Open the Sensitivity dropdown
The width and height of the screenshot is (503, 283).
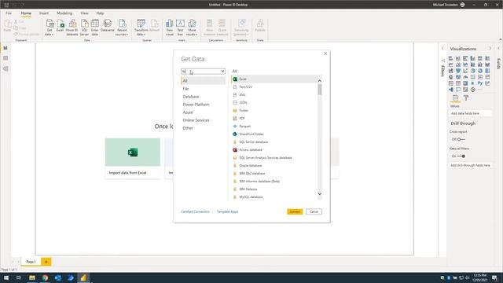tap(241, 28)
